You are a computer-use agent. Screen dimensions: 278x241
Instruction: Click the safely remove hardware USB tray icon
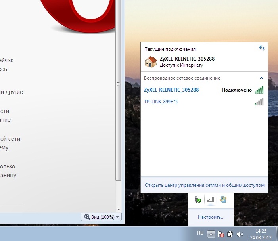tap(197, 199)
